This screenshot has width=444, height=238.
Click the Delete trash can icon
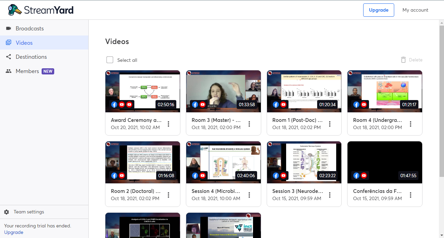(x=403, y=60)
